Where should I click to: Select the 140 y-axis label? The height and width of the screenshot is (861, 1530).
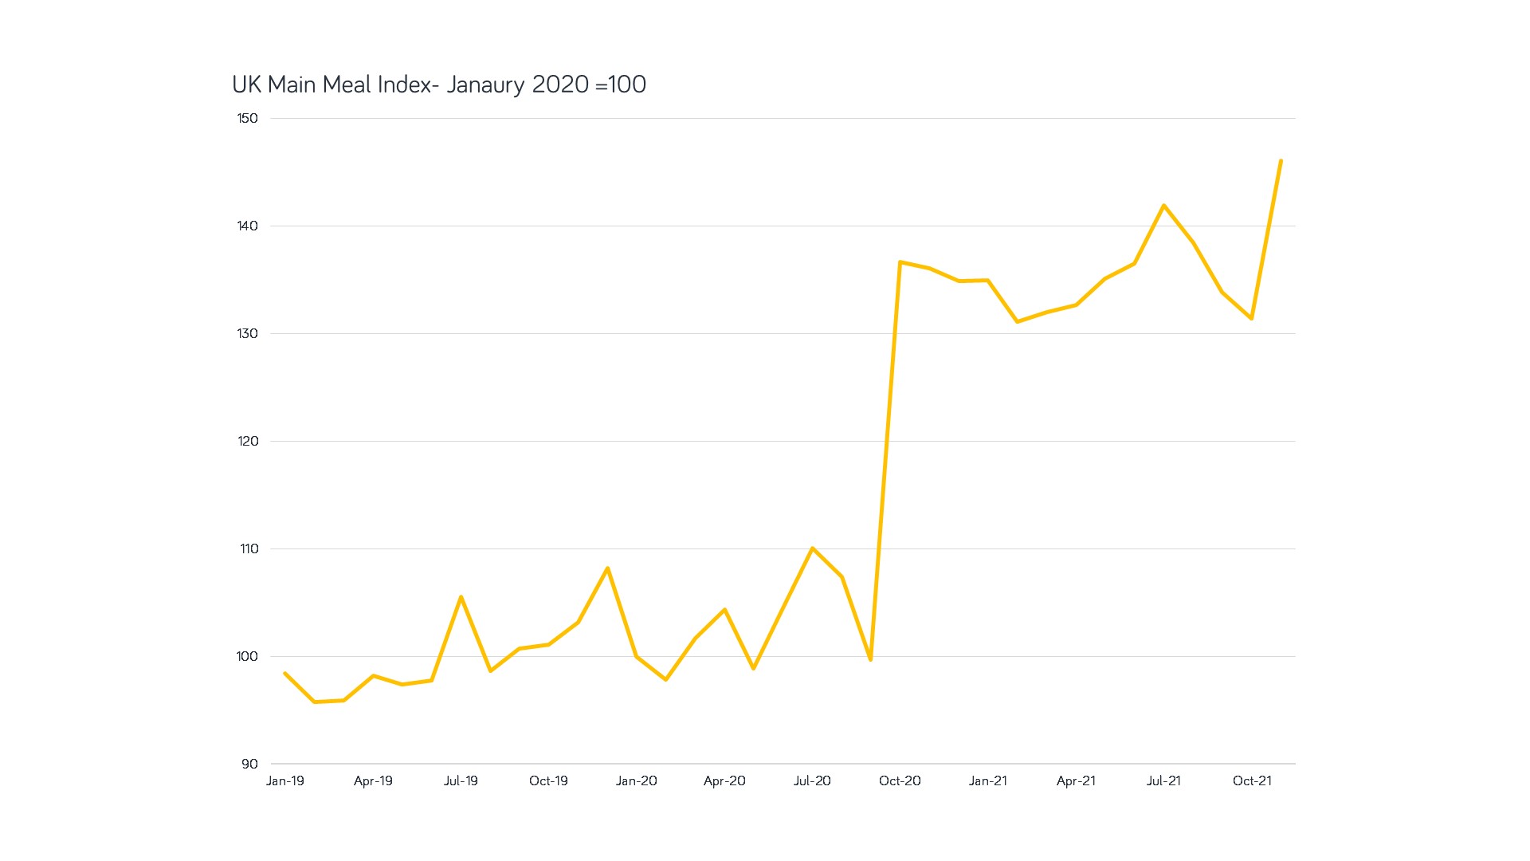coord(248,226)
